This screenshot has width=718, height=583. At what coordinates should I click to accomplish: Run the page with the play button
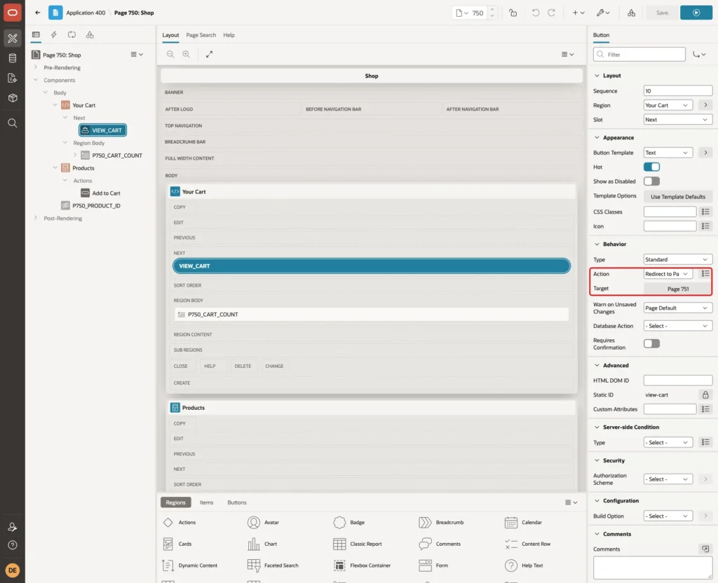click(x=696, y=13)
